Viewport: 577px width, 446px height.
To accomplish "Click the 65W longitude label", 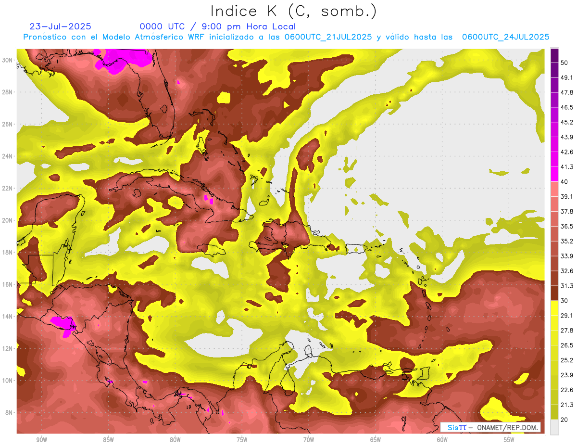I will [x=376, y=440].
